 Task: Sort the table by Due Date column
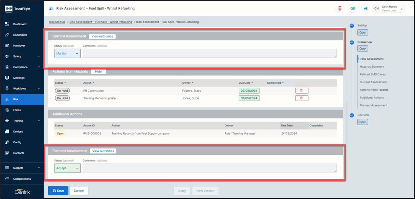(246, 83)
